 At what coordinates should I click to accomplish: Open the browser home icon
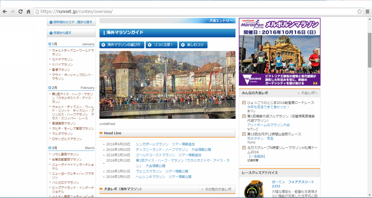(x=28, y=11)
